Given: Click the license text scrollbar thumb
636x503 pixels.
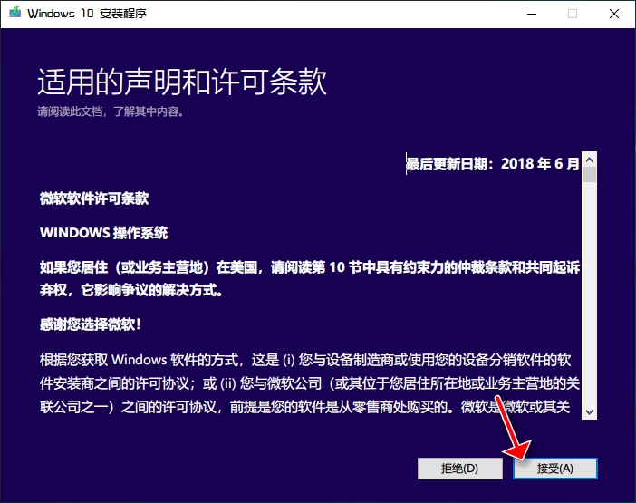Looking at the screenshot, I should (589, 174).
